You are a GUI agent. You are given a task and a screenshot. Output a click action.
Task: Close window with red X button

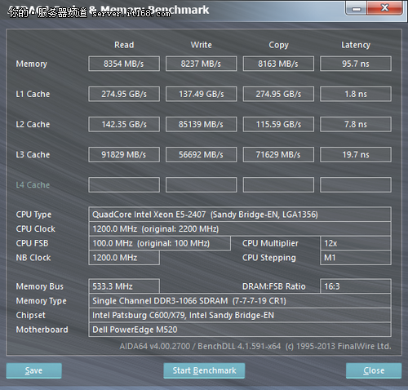pos(384,8)
